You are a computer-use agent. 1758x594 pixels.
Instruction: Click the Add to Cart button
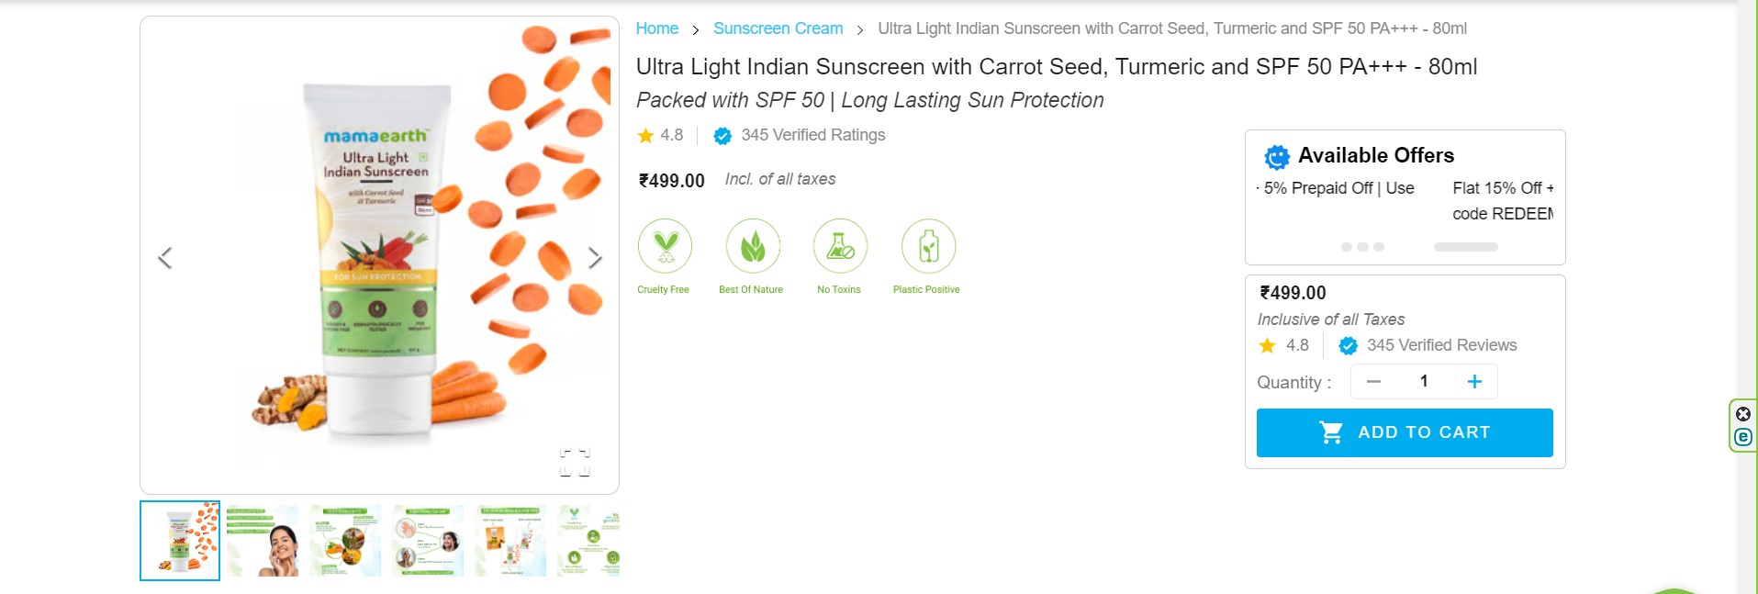1405,432
